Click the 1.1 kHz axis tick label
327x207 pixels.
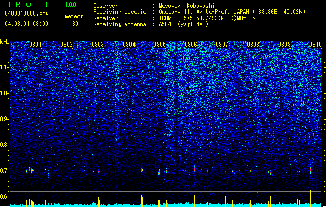click(5, 67)
